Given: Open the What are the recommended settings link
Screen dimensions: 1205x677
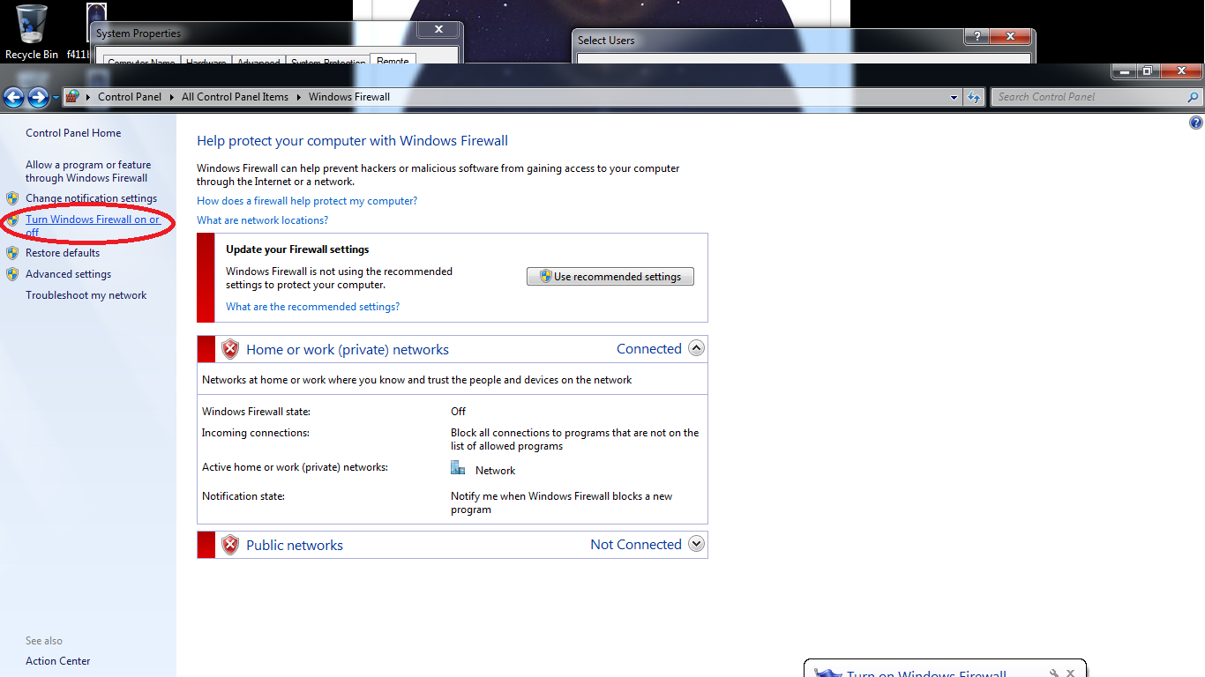Looking at the screenshot, I should coord(312,306).
